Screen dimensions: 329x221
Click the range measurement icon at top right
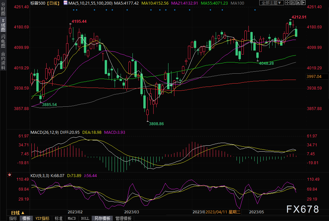point(293,3)
